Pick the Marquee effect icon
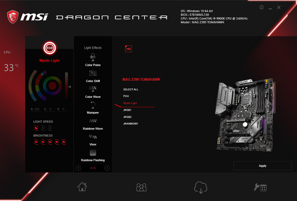The image size is (297, 201). point(93,105)
